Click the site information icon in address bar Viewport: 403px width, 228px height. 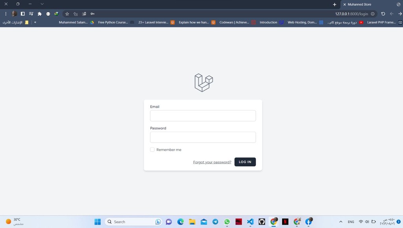tap(373, 14)
